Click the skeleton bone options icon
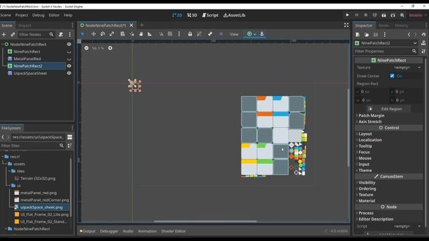The image size is (429, 241). point(210,34)
